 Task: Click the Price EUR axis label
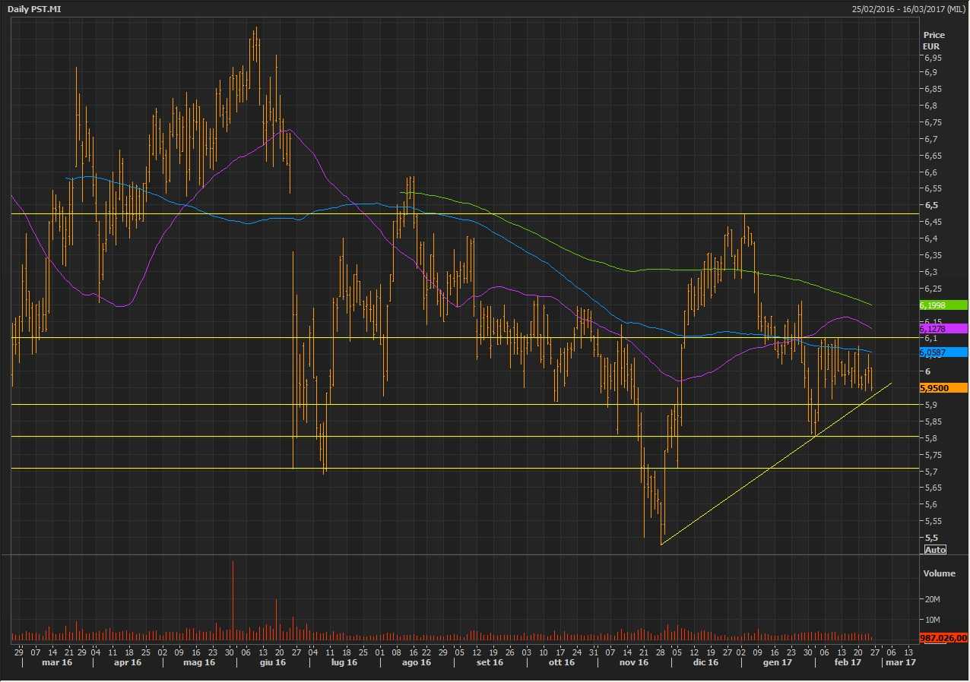[934, 40]
